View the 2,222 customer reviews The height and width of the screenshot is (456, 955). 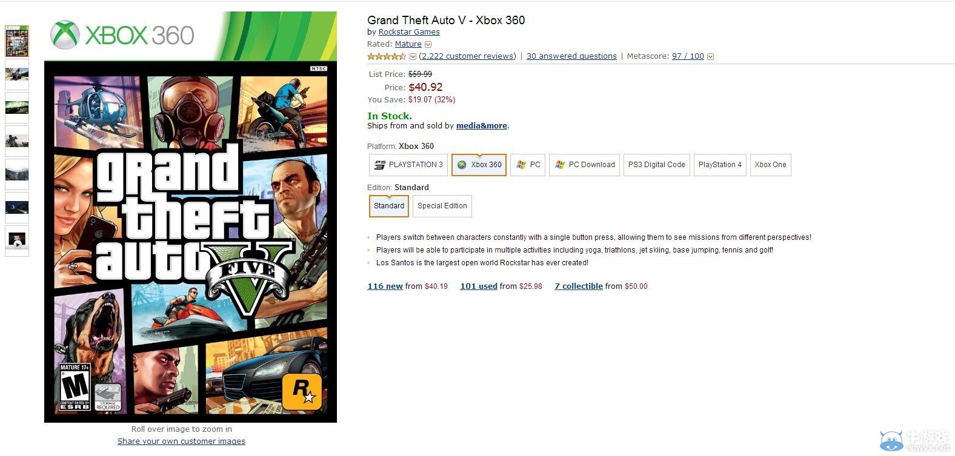tap(467, 56)
